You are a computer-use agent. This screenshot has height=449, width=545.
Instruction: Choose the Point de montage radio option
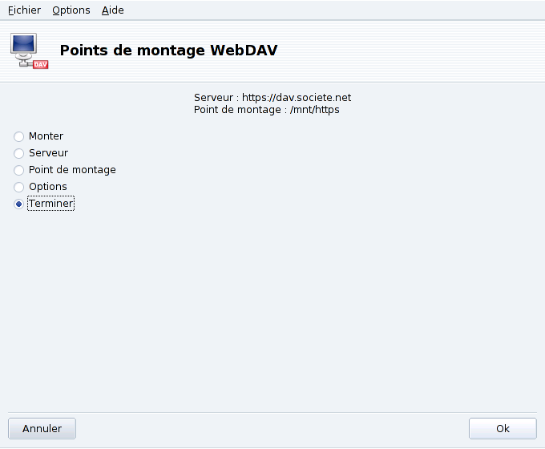coord(19,170)
